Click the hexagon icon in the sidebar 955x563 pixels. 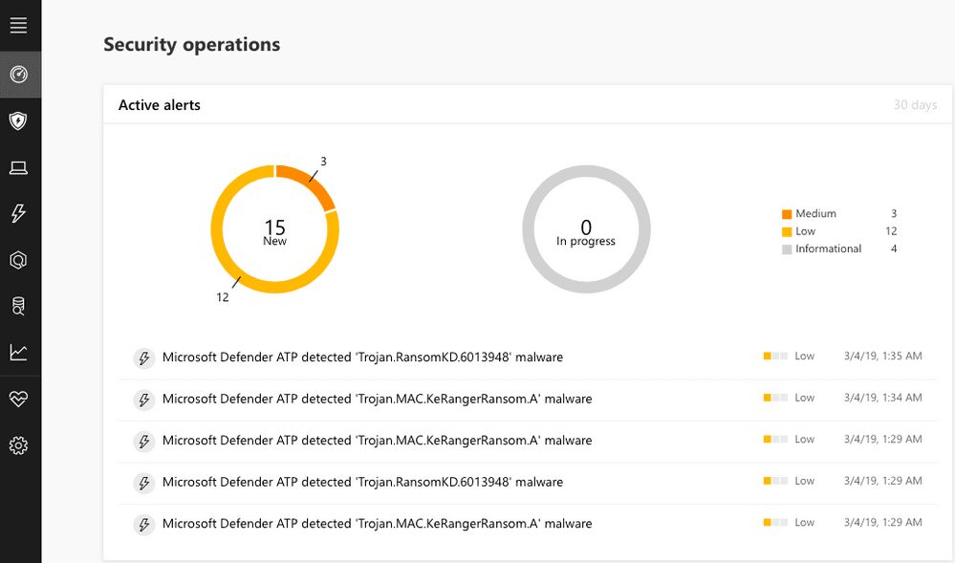pos(18,260)
